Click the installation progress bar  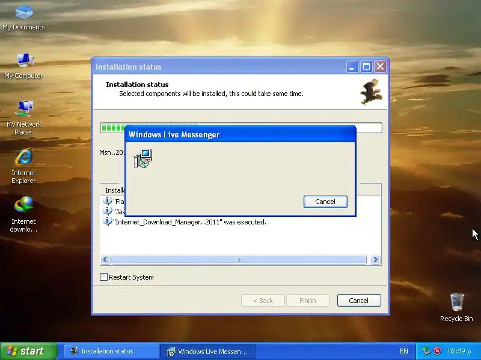click(241, 128)
